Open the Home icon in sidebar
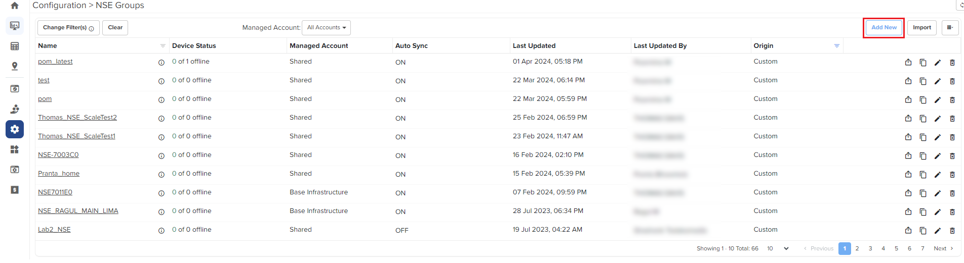This screenshot has height=263, width=964. point(15,6)
